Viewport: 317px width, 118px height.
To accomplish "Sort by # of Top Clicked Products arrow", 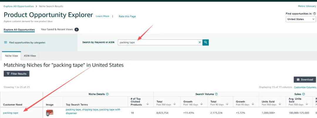I will click(147, 103).
